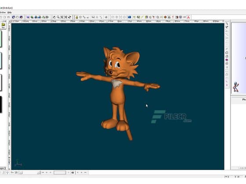This screenshot has width=246, height=184.
Task: Click the curved-arrows rotate icon next to zoom tools
Action: click(70, 17)
